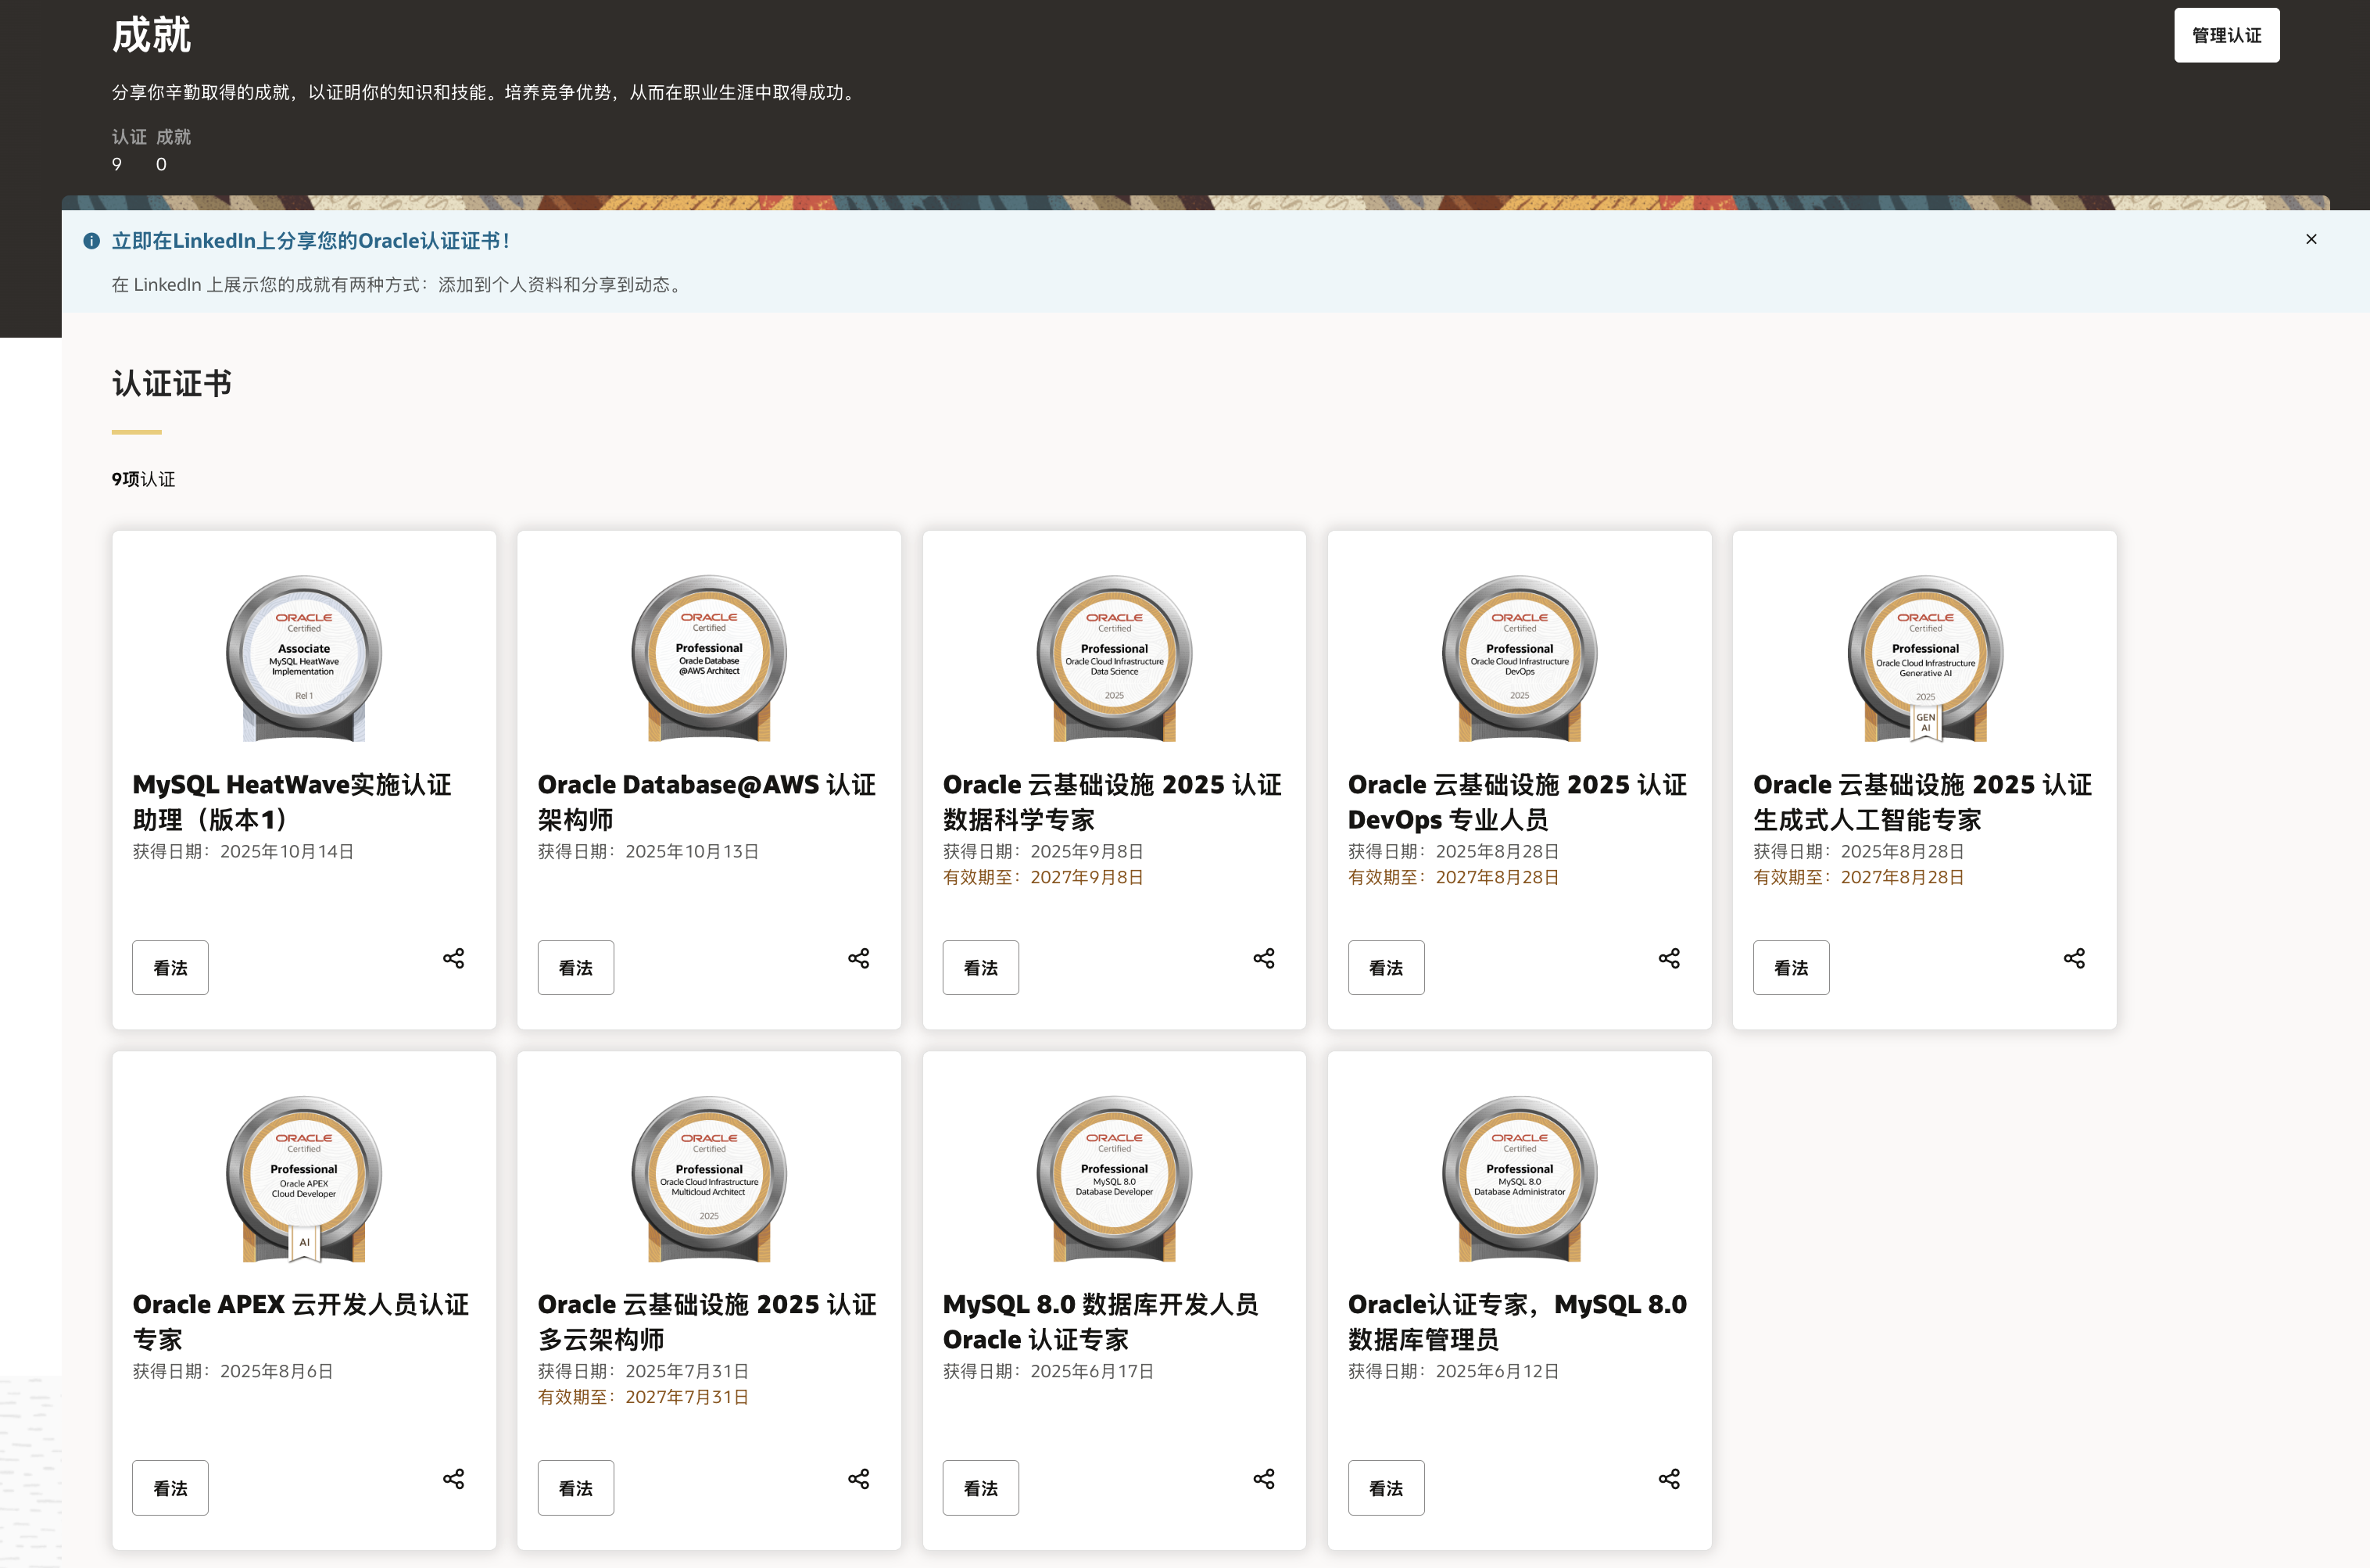Open 看法 for the 多云架构师 certification
Image resolution: width=2370 pixels, height=1568 pixels.
(x=575, y=1487)
